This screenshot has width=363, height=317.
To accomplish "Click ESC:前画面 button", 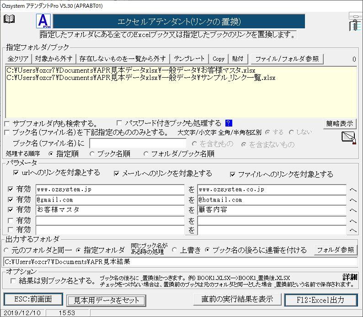I will (33, 300).
